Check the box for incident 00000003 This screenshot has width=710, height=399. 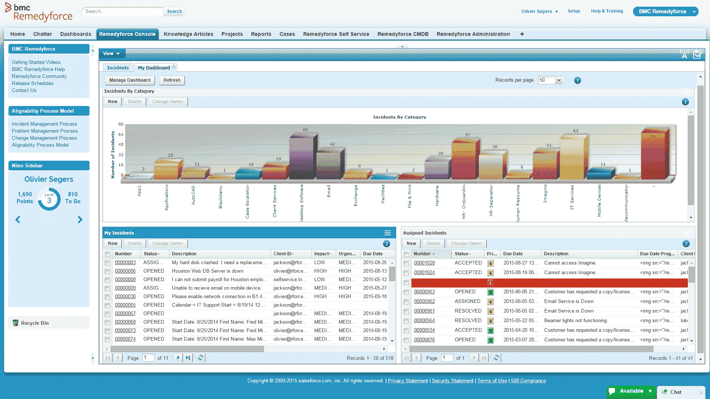coord(107,263)
